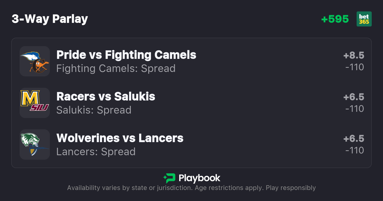Select Salukis: Spread bet label

(94, 110)
